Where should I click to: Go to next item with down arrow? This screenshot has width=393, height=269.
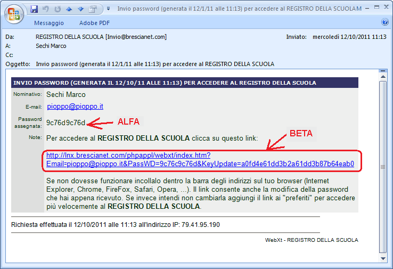79,9
